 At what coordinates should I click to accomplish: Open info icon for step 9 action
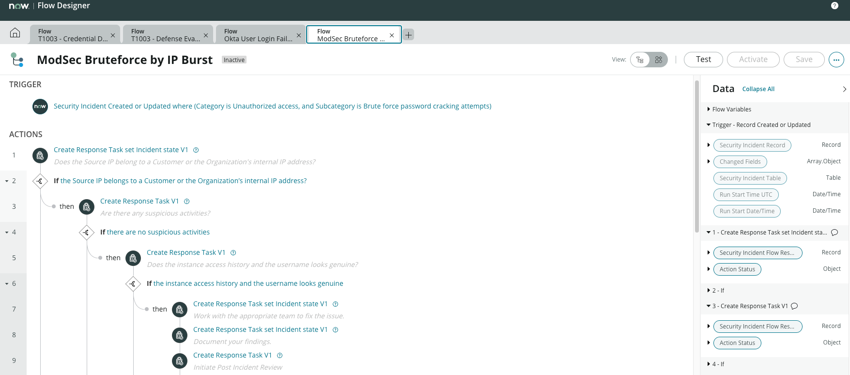[280, 356]
